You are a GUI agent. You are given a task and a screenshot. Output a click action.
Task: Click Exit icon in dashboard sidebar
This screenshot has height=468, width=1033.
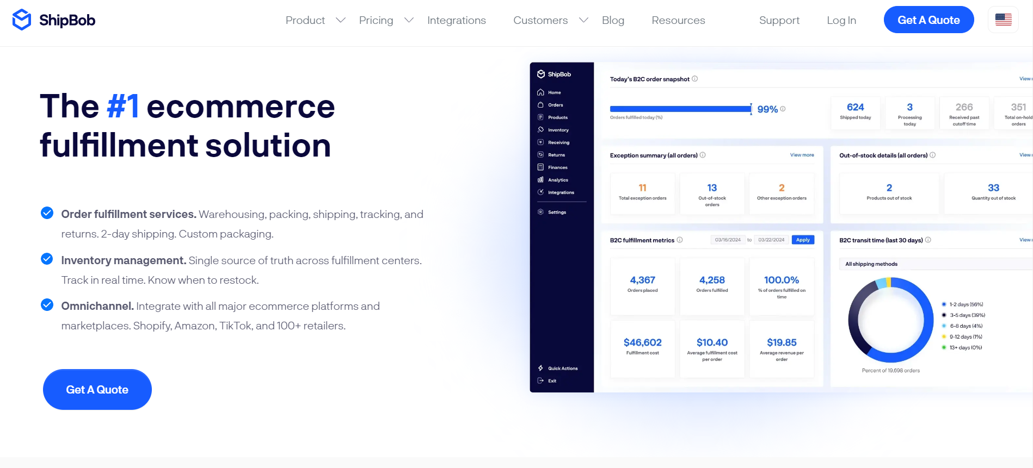tap(540, 380)
